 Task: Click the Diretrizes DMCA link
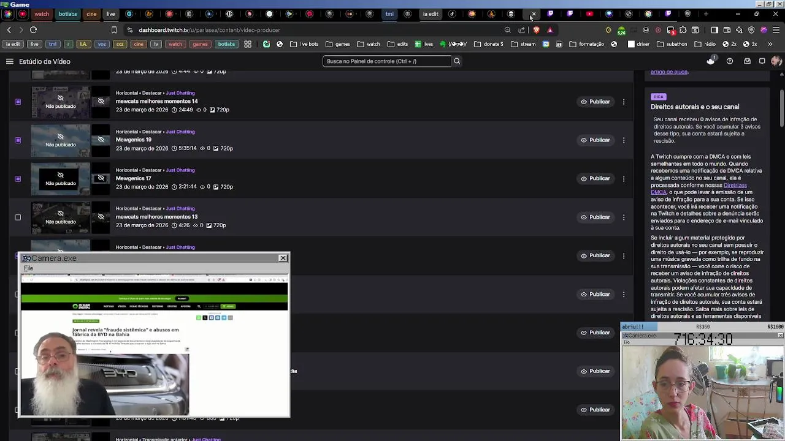[x=699, y=189]
